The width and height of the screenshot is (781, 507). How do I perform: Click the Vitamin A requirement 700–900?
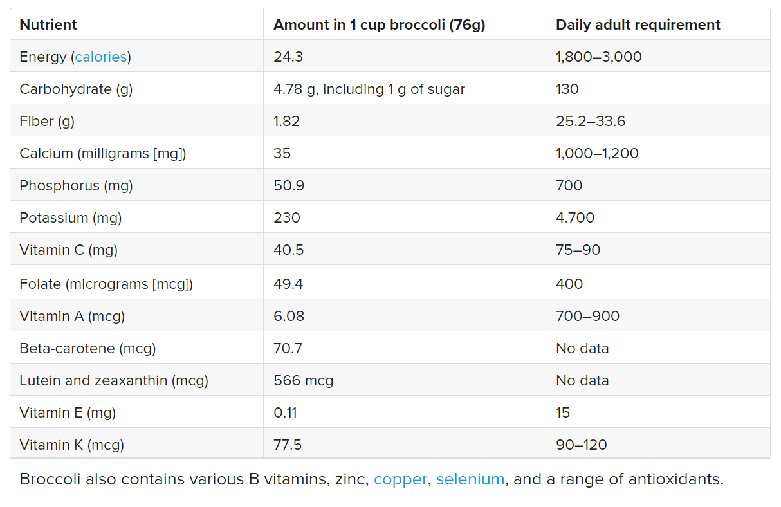[587, 316]
